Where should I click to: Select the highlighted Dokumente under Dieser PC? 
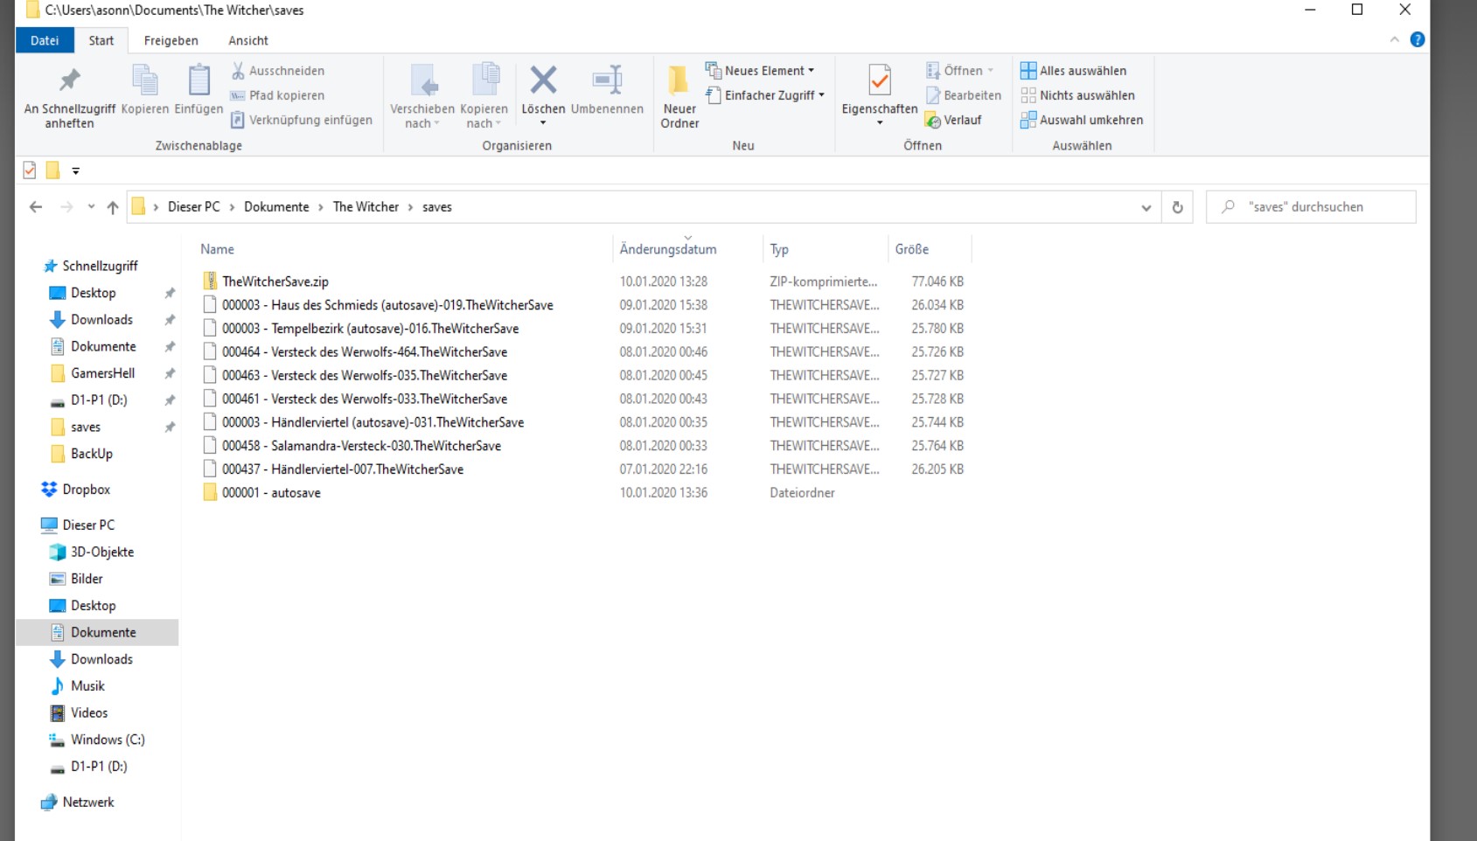(x=97, y=632)
